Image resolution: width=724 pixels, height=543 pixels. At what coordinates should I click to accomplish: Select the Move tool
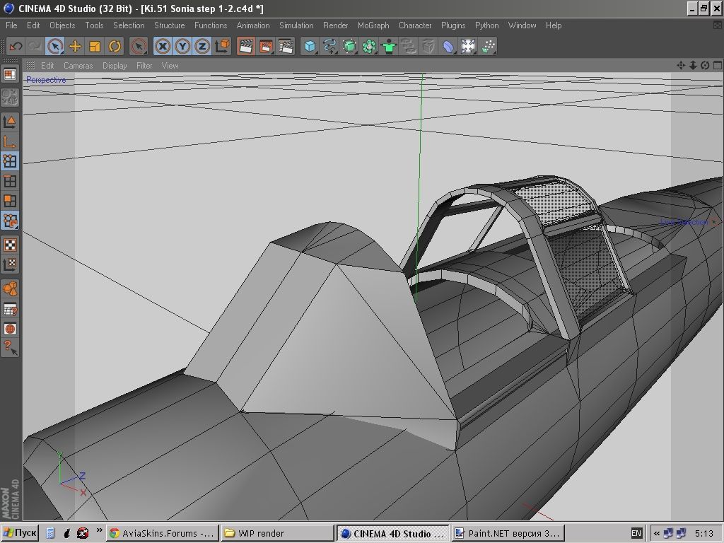click(x=75, y=47)
